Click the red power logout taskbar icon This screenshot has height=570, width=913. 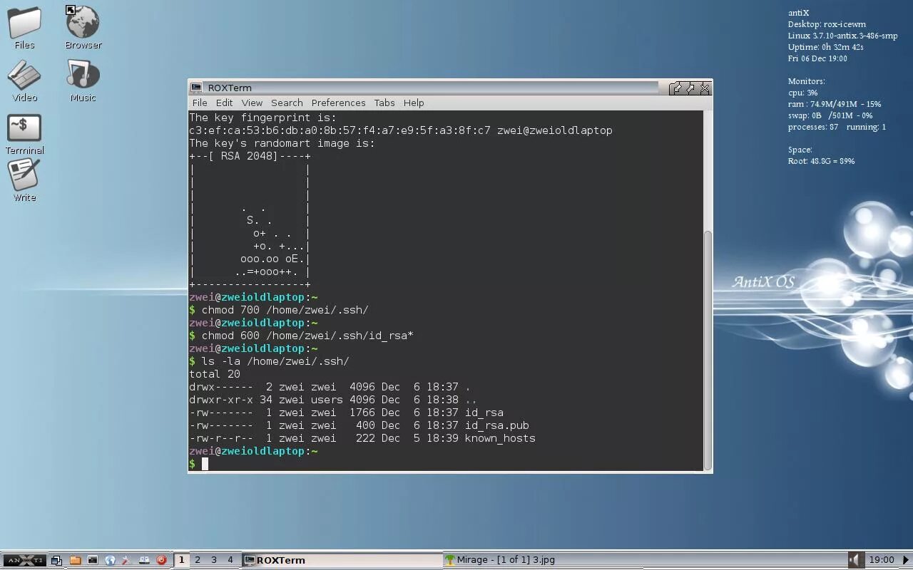tap(161, 560)
